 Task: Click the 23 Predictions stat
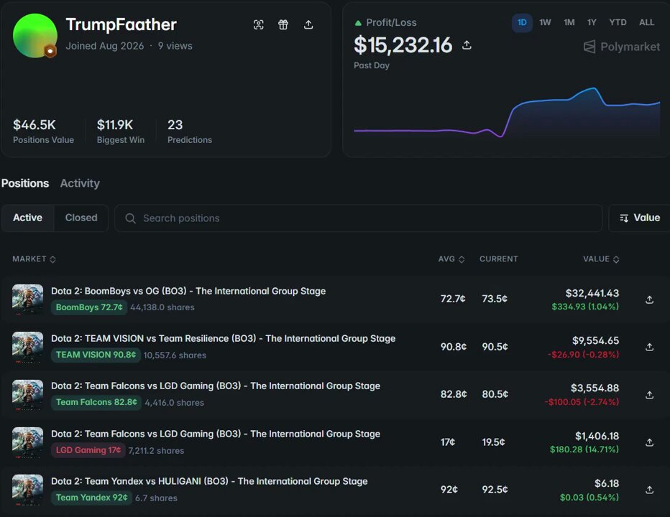pyautogui.click(x=190, y=131)
